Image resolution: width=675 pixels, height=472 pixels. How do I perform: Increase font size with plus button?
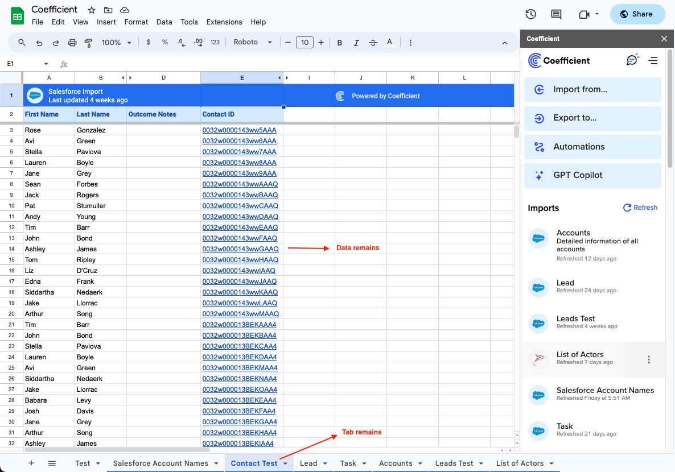[321, 42]
